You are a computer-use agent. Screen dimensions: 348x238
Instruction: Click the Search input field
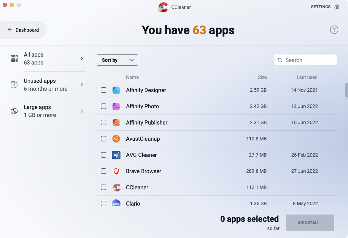[306, 60]
